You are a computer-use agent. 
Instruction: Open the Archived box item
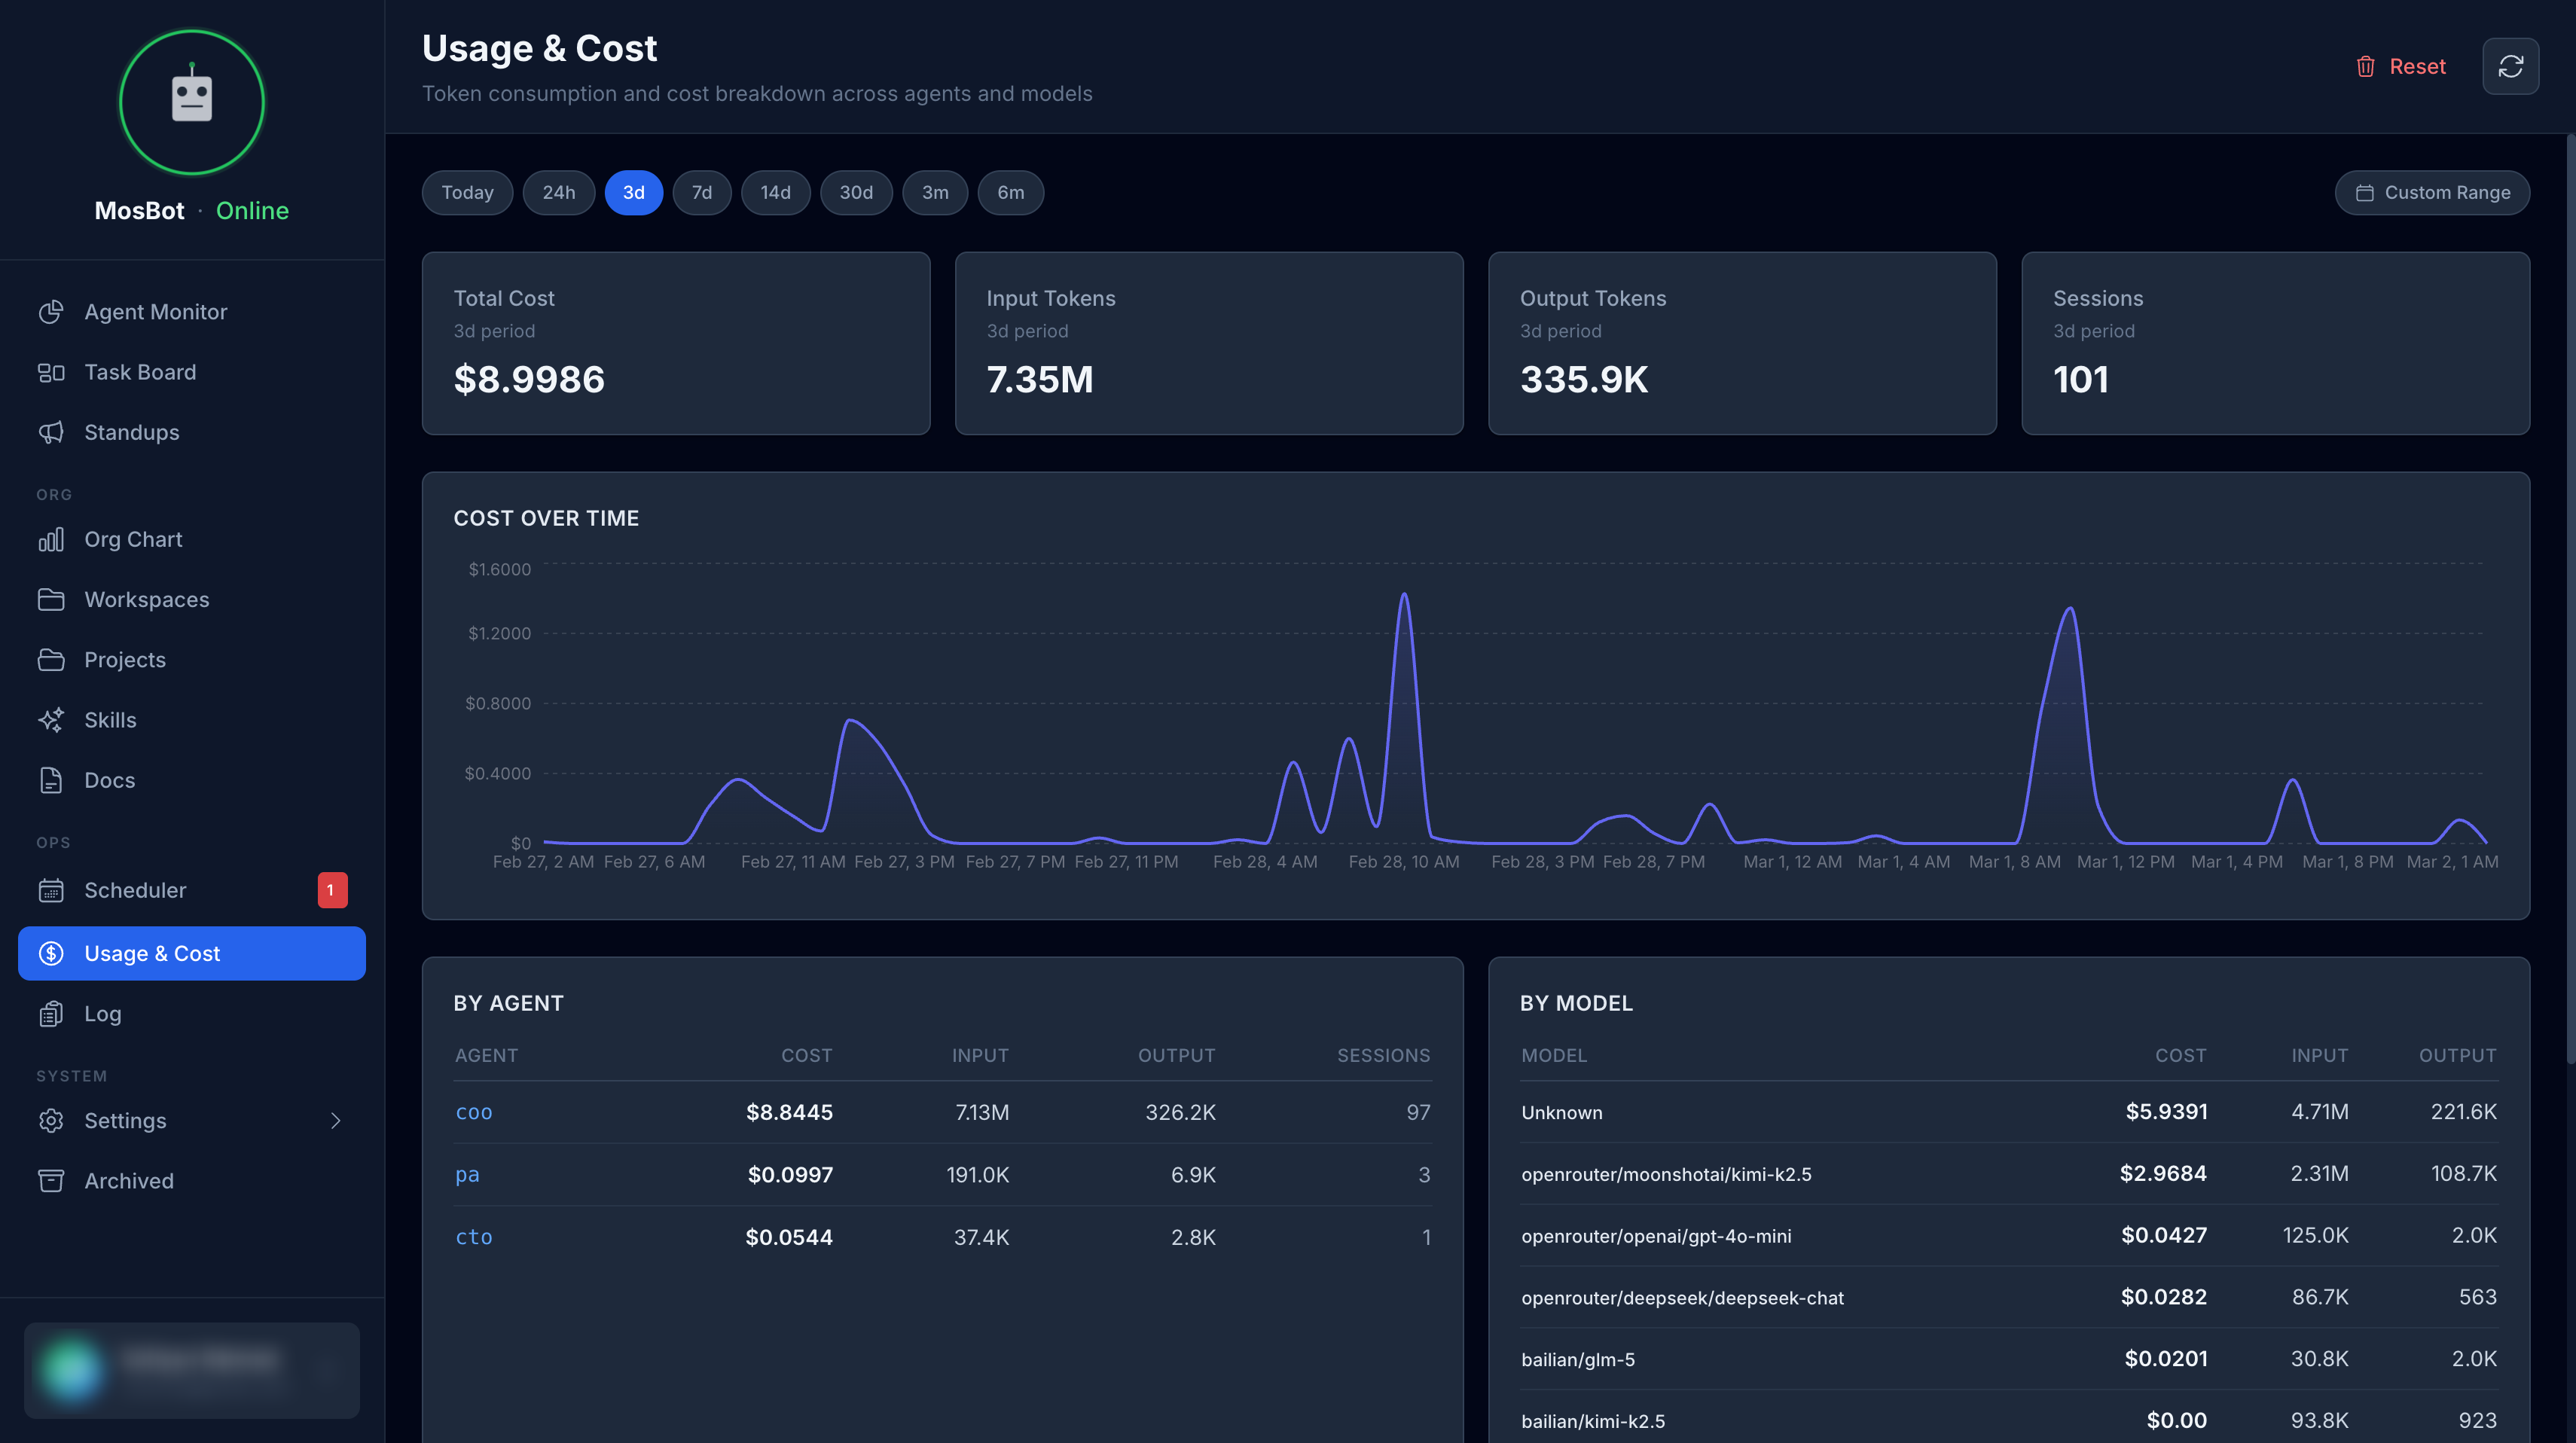click(x=129, y=1181)
